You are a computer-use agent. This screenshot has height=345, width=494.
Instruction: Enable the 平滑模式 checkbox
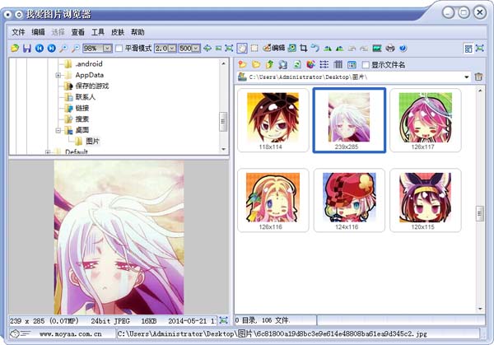[x=119, y=49]
